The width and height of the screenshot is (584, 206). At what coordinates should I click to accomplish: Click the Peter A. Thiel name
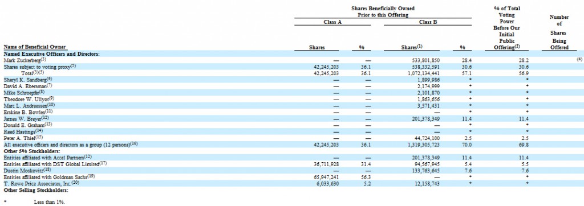click(24, 138)
